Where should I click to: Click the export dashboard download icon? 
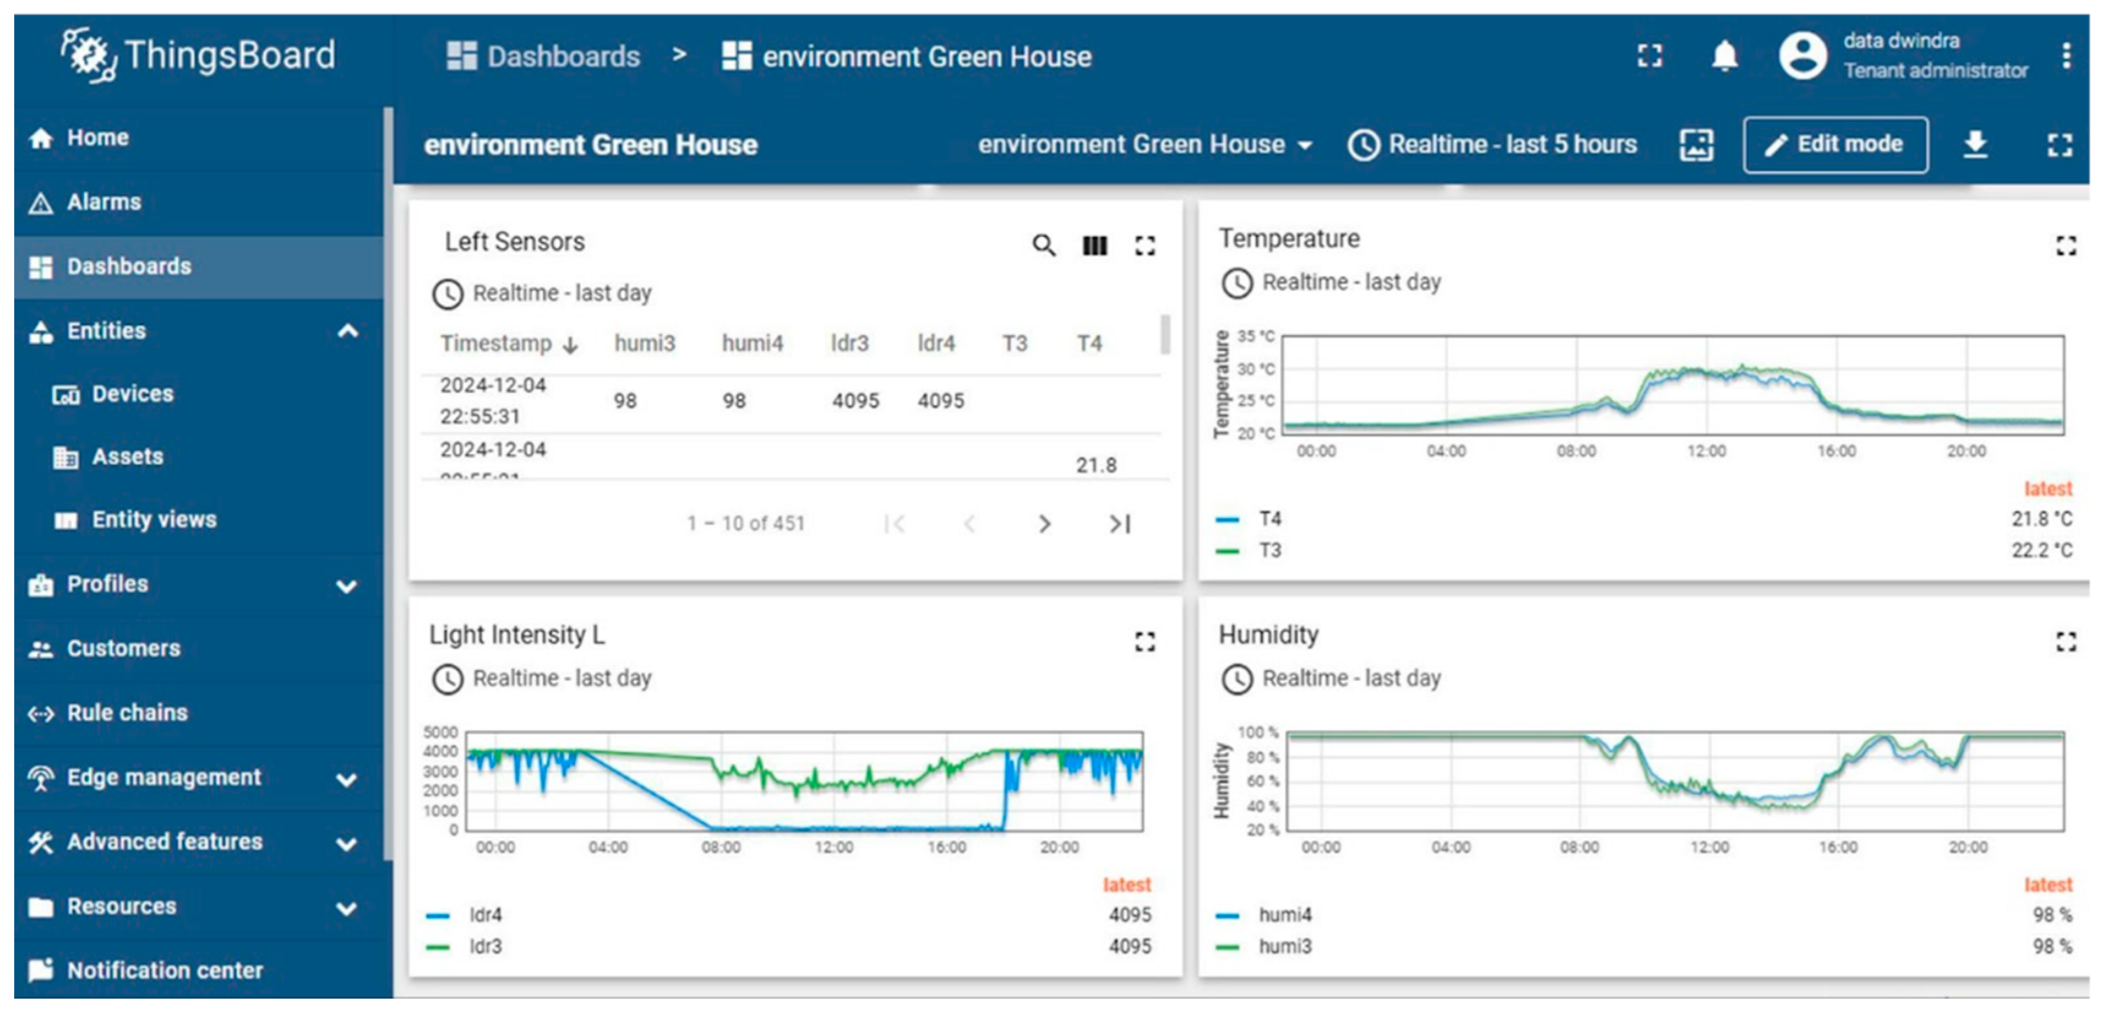click(1975, 145)
